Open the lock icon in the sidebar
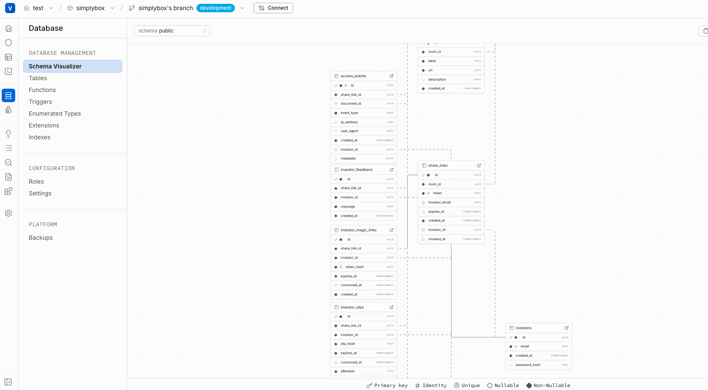 pyautogui.click(x=8, y=110)
